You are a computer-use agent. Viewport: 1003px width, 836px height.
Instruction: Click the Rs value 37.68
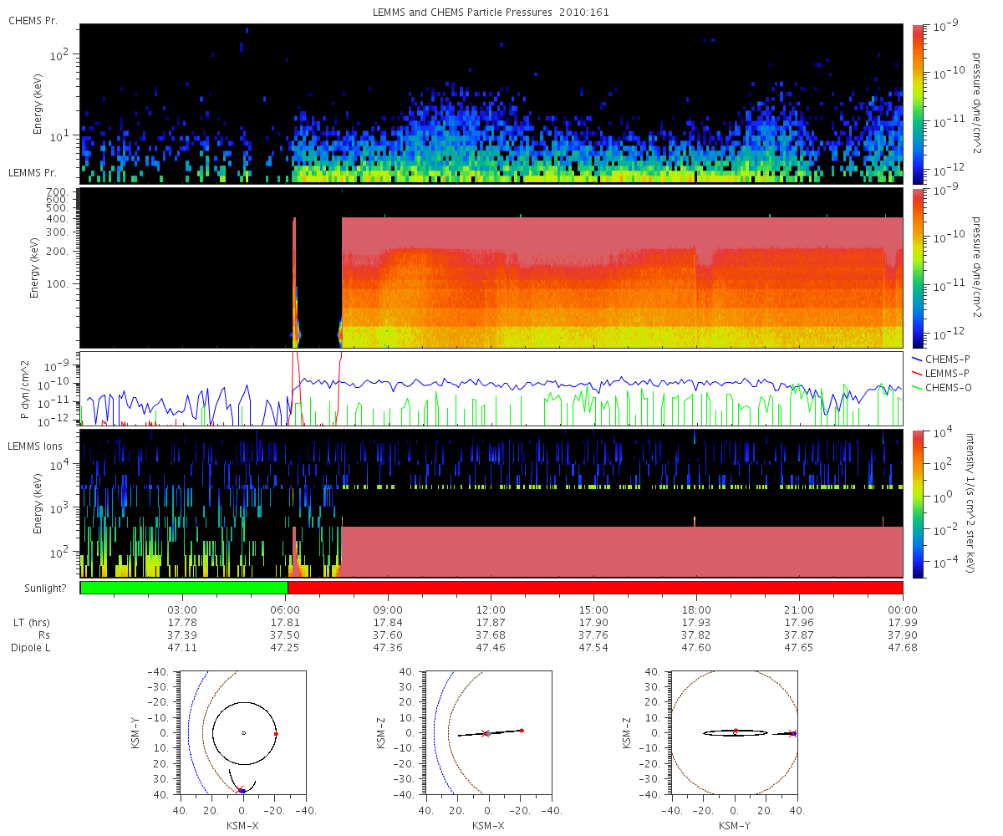pyautogui.click(x=491, y=635)
